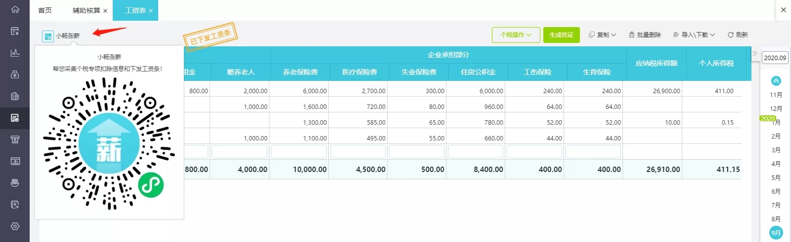Open the money bag funds icon in the sidebar

[x=15, y=74]
